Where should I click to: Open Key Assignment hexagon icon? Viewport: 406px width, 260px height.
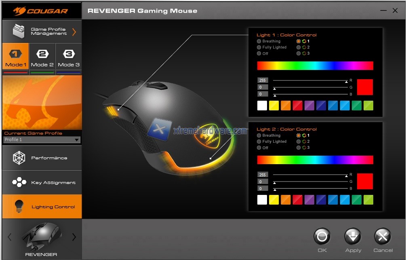[x=19, y=183]
